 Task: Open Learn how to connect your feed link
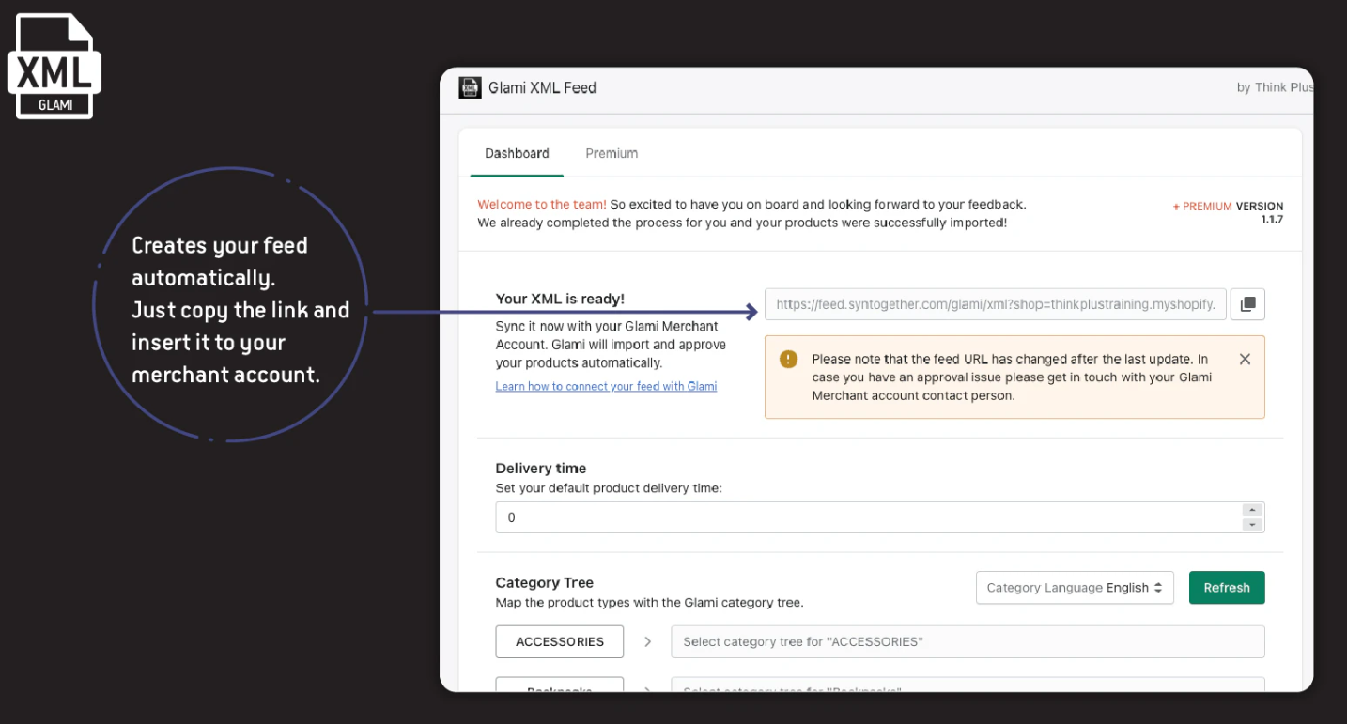point(606,386)
